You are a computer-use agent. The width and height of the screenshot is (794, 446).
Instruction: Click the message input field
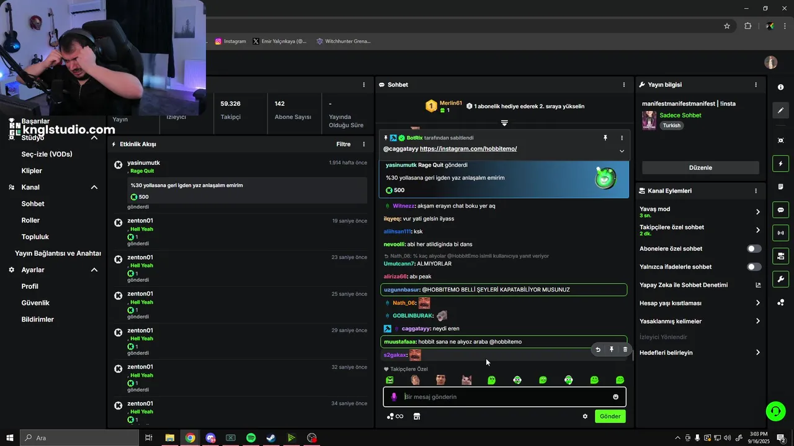click(x=505, y=397)
